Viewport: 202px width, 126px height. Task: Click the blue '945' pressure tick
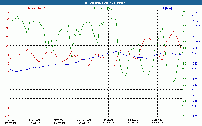coord(195,100)
